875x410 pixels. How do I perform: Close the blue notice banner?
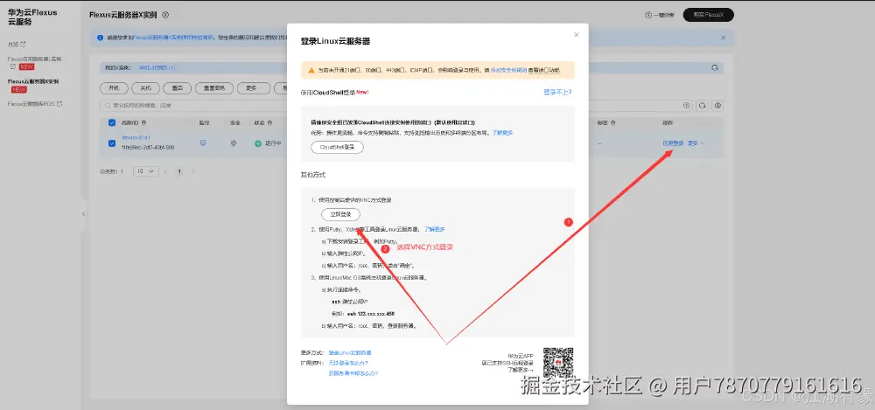[x=724, y=38]
